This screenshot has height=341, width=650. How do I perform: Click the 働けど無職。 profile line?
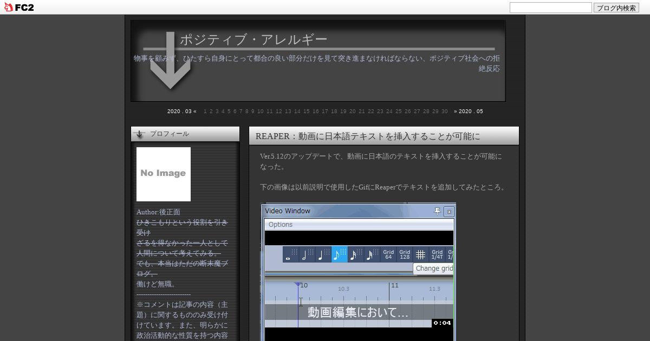pos(157,284)
